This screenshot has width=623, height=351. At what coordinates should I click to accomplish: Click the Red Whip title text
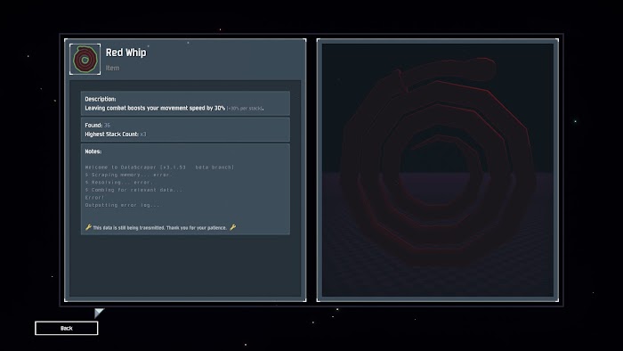(x=126, y=53)
